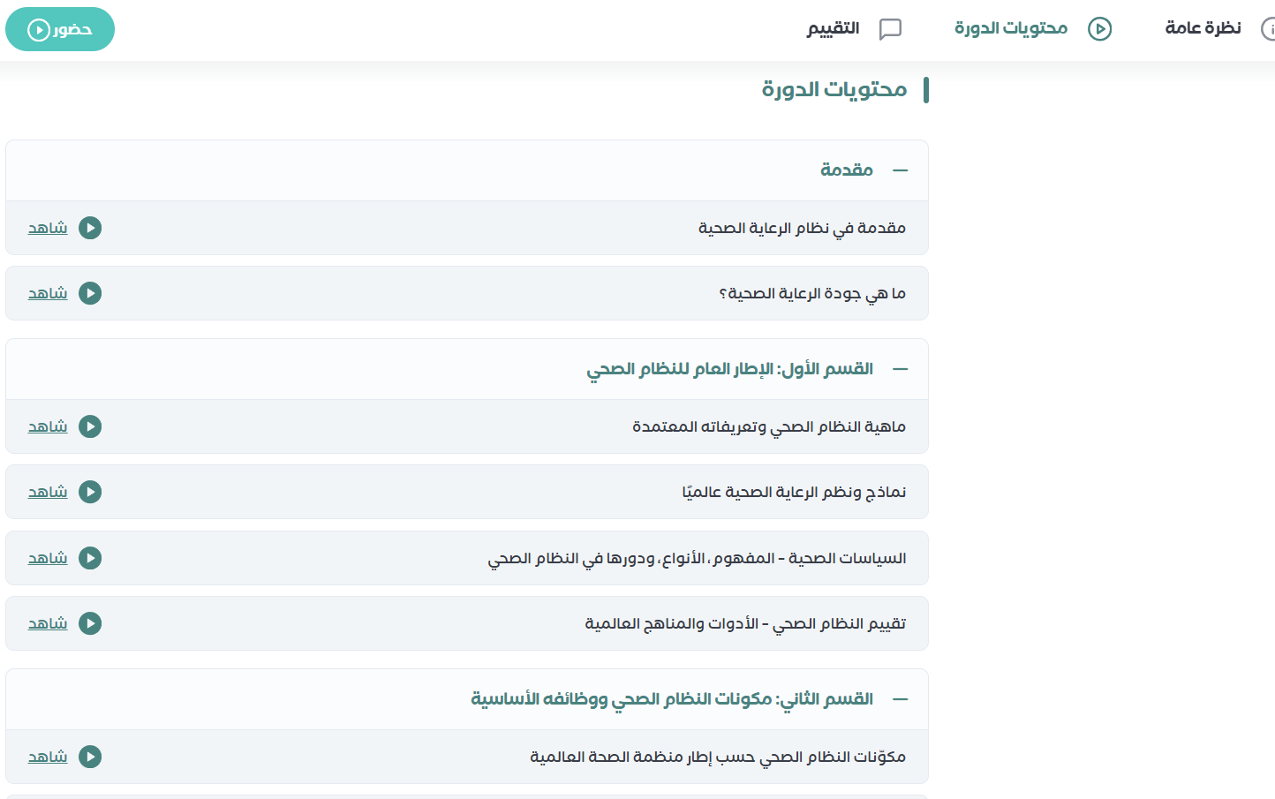
Task: Click play icon for السياسات الصحية lesson
Action: 90,558
